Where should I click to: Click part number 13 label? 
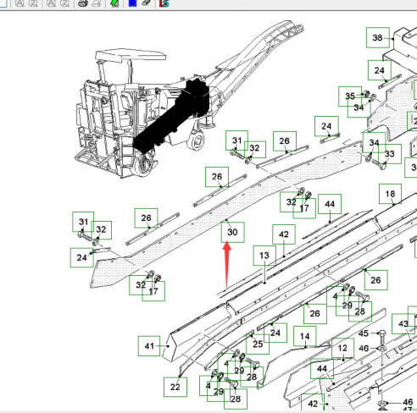264,256
